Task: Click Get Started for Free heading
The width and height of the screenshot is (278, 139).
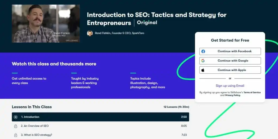Action: [230, 40]
